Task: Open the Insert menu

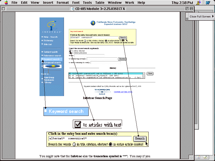Action: tap(48, 3)
